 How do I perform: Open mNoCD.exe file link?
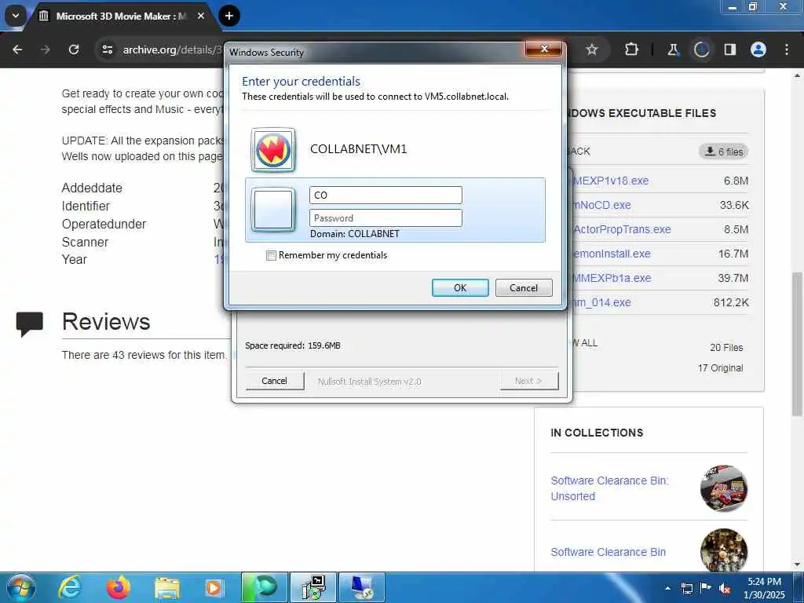602,205
